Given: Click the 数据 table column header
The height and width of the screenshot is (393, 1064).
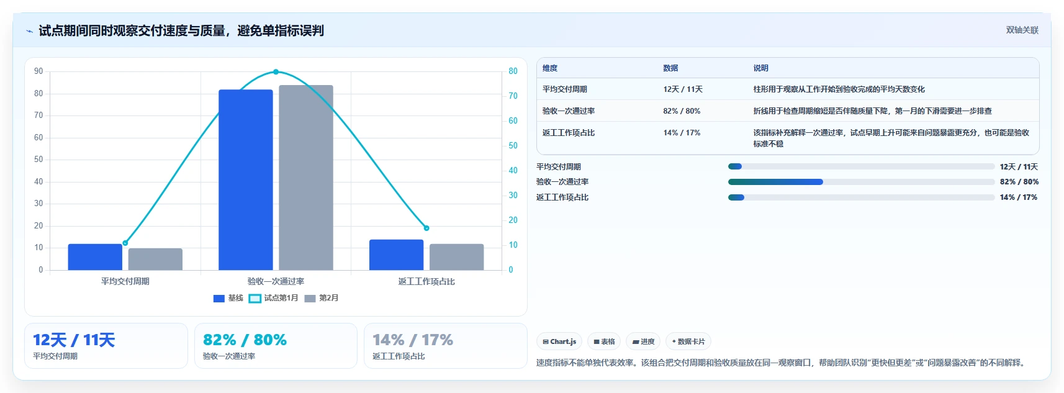Looking at the screenshot, I should coord(670,68).
